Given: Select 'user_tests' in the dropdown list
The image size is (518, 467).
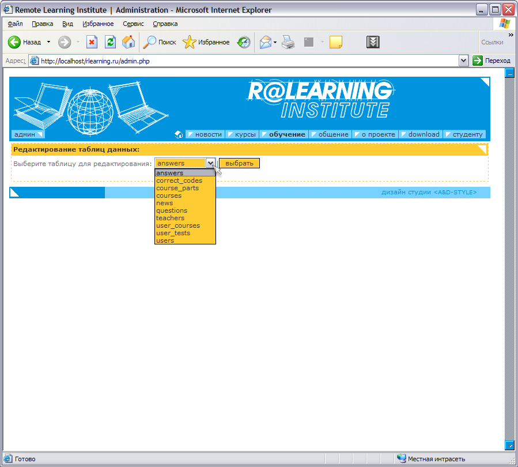Looking at the screenshot, I should click(x=185, y=233).
